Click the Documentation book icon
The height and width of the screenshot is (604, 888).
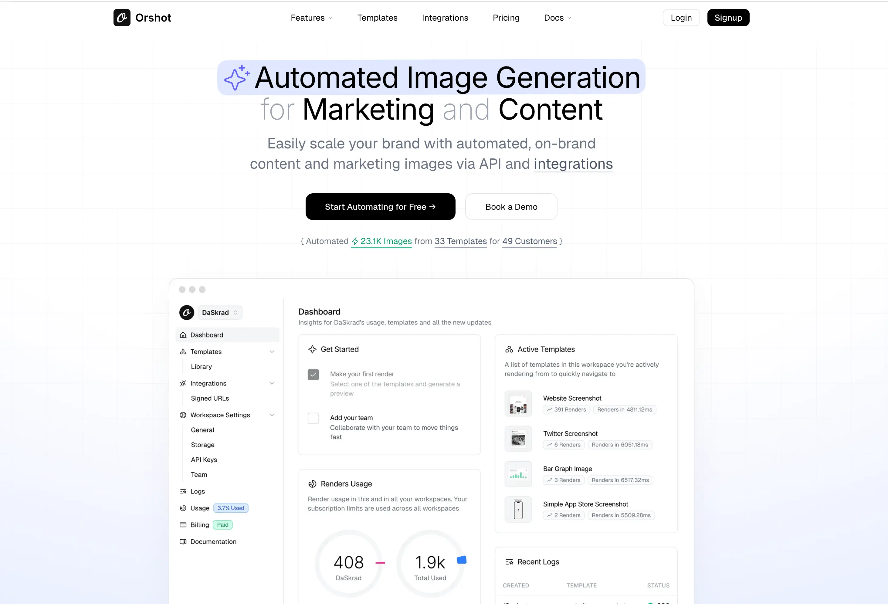pyautogui.click(x=183, y=542)
